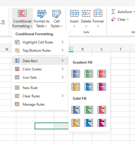Screen dimensions: 135x145
Task: Select column R header
Action: pos(83,49)
